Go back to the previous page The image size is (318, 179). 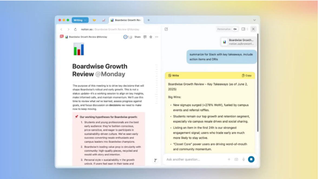[61, 29]
